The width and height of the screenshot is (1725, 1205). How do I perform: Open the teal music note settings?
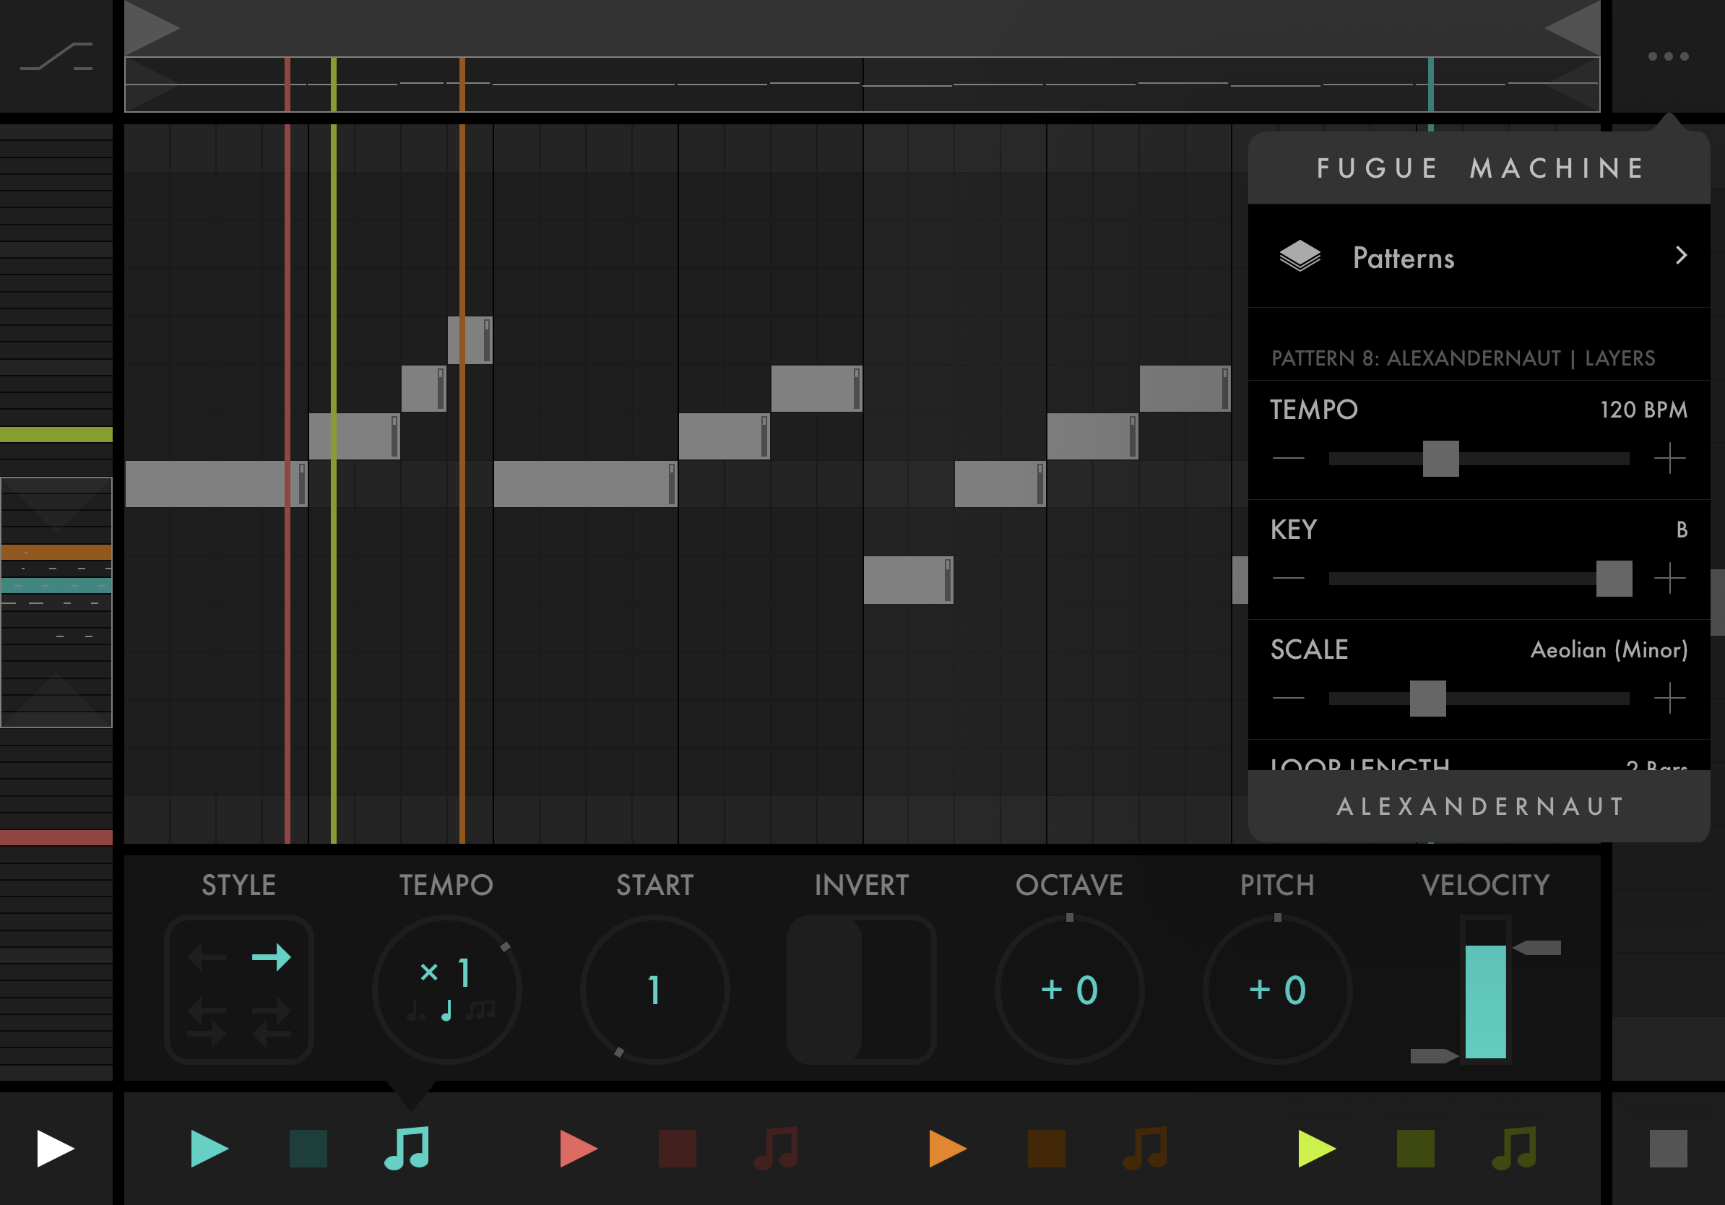tap(407, 1148)
